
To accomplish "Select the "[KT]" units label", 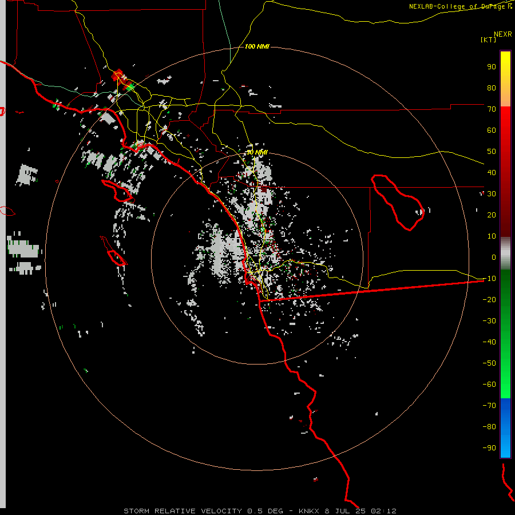I will point(488,39).
